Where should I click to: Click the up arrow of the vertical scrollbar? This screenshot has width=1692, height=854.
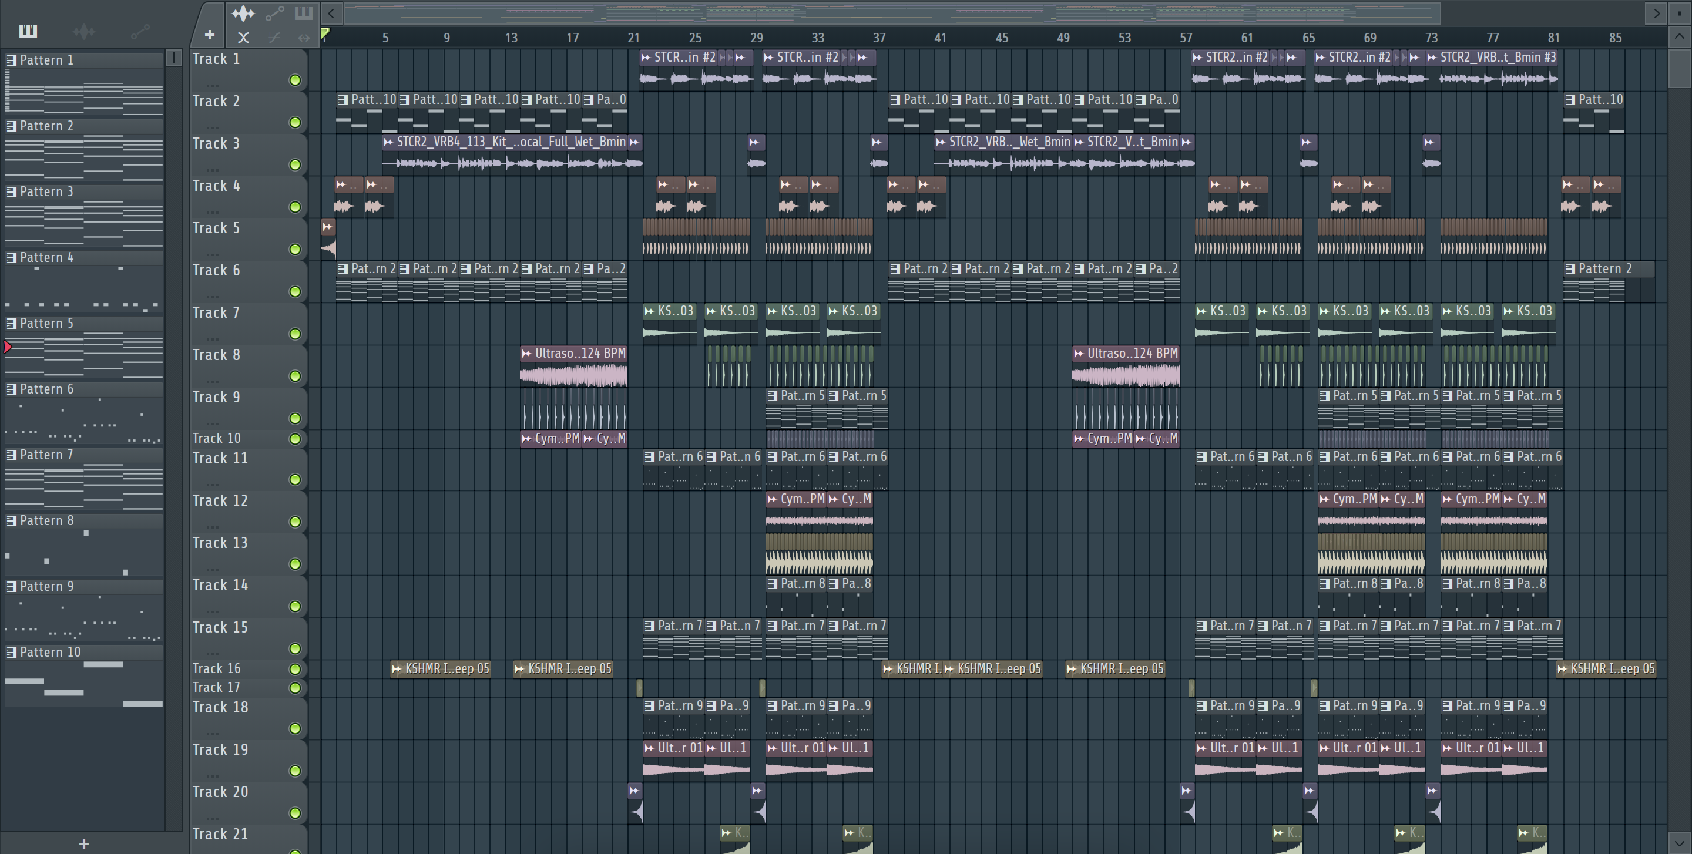[x=1680, y=37]
